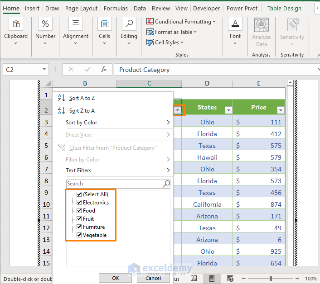Switch to the Page Layout tab
The height and width of the screenshot is (284, 320).
pos(81,8)
